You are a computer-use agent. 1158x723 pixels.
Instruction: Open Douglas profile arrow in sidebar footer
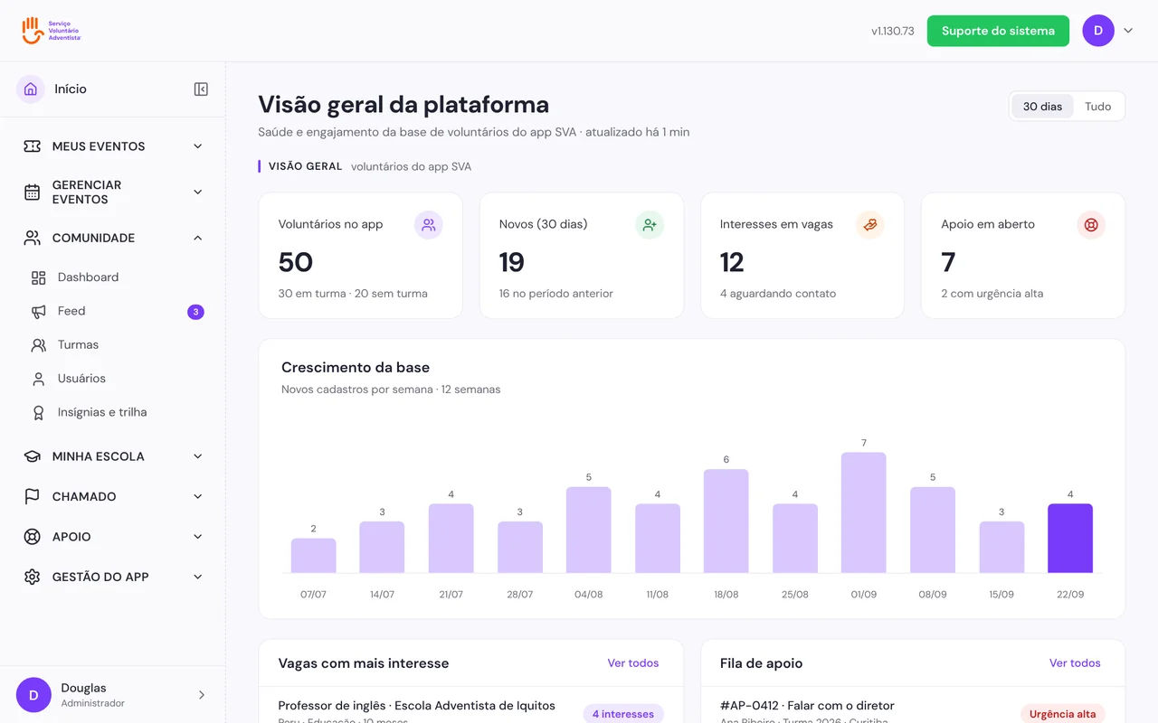(201, 695)
